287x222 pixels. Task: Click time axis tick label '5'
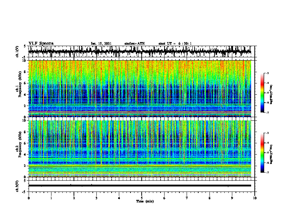[x=142, y=198]
